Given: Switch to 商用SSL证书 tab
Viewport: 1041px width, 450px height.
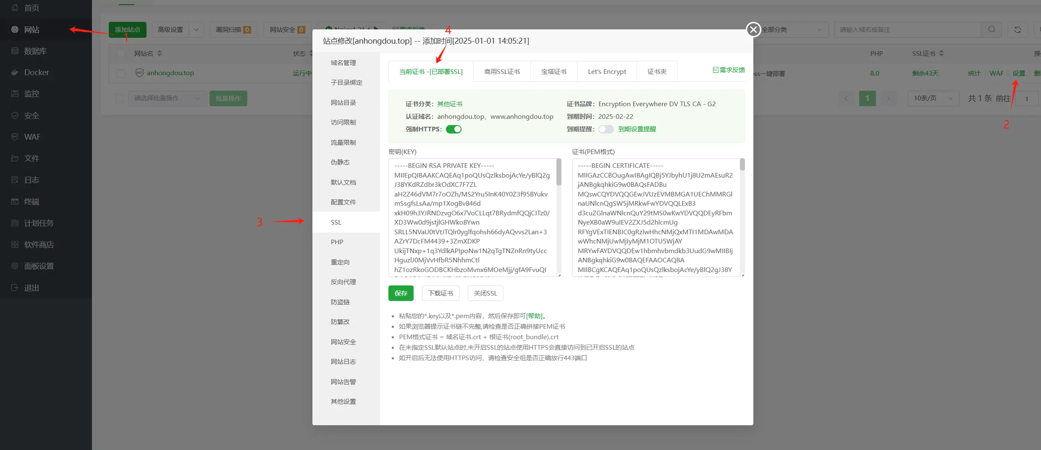Looking at the screenshot, I should click(502, 72).
